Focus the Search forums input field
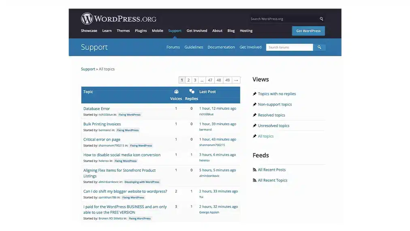Viewport: 410px width, 231px height. point(289,47)
